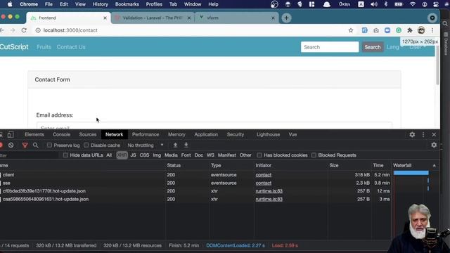Click the navbar Search input field
This screenshot has width=450, height=253.
[x=330, y=47]
